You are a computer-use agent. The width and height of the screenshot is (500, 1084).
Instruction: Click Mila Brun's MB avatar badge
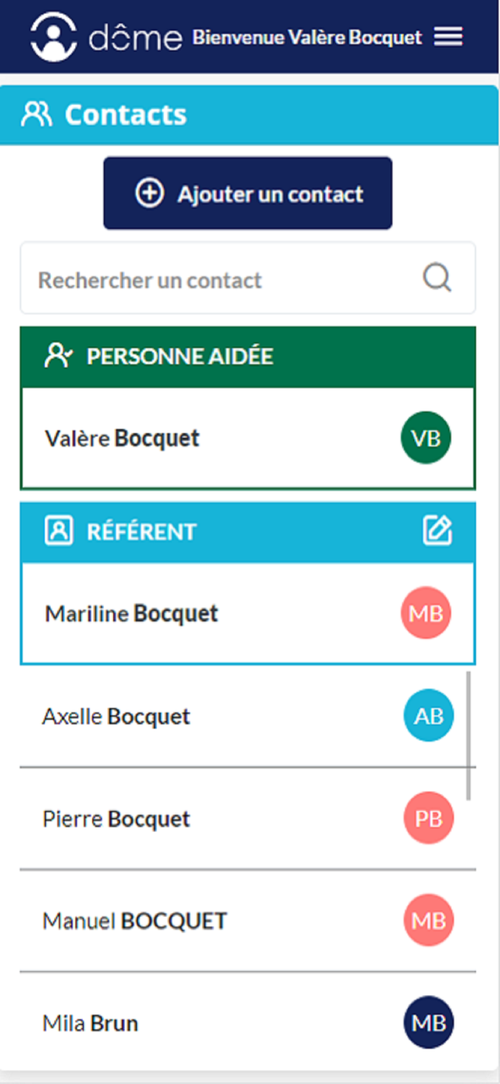428,1023
